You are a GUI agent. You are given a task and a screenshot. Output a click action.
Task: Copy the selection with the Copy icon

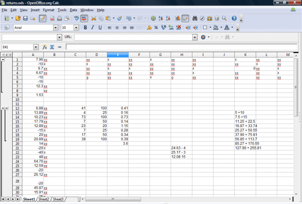pos(101,19)
